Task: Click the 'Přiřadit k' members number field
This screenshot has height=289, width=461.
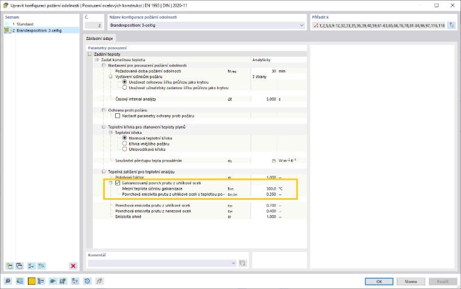Action: (379, 25)
